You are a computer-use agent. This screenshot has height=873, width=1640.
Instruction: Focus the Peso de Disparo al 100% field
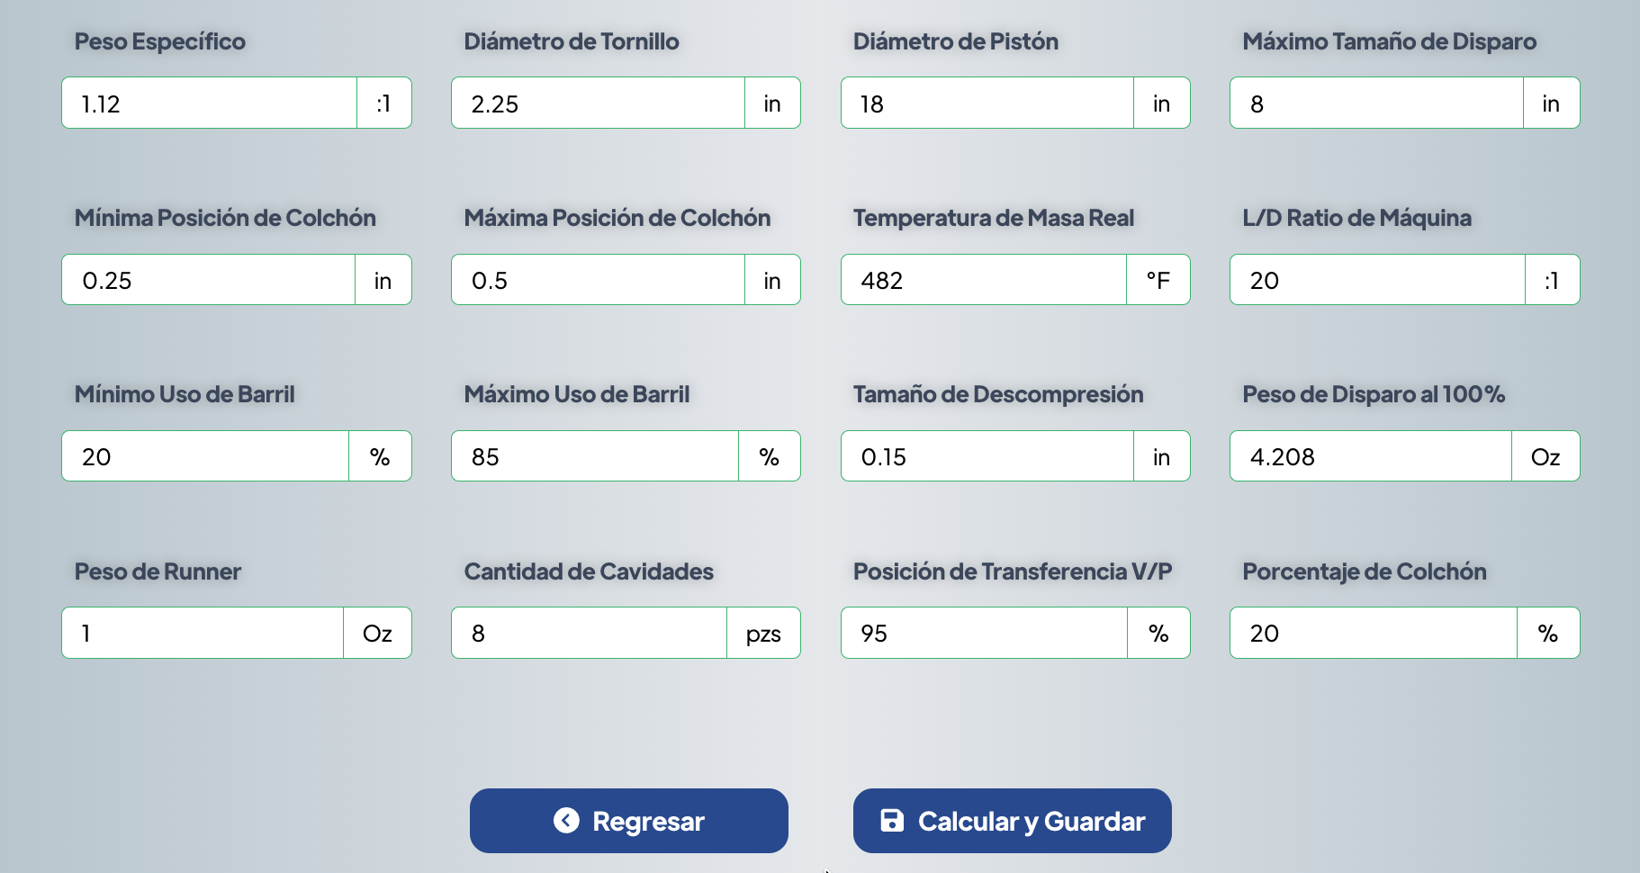1370,456
